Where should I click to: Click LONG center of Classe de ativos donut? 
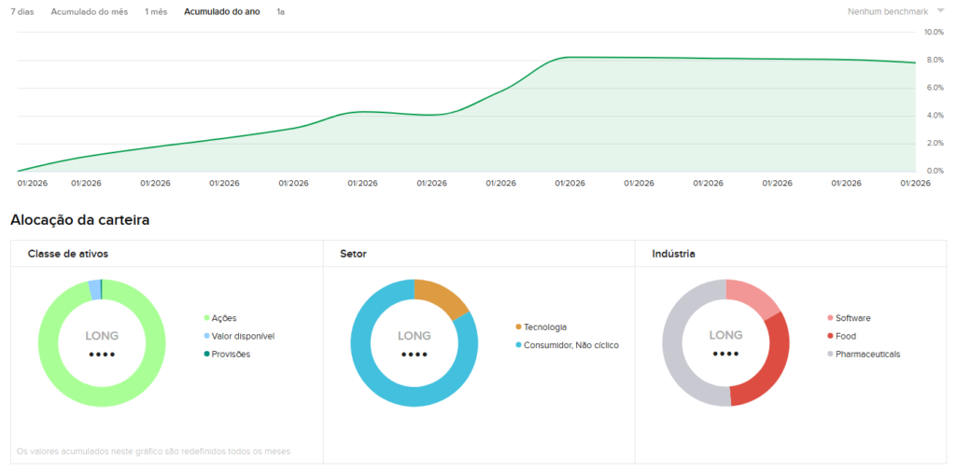pyautogui.click(x=102, y=336)
